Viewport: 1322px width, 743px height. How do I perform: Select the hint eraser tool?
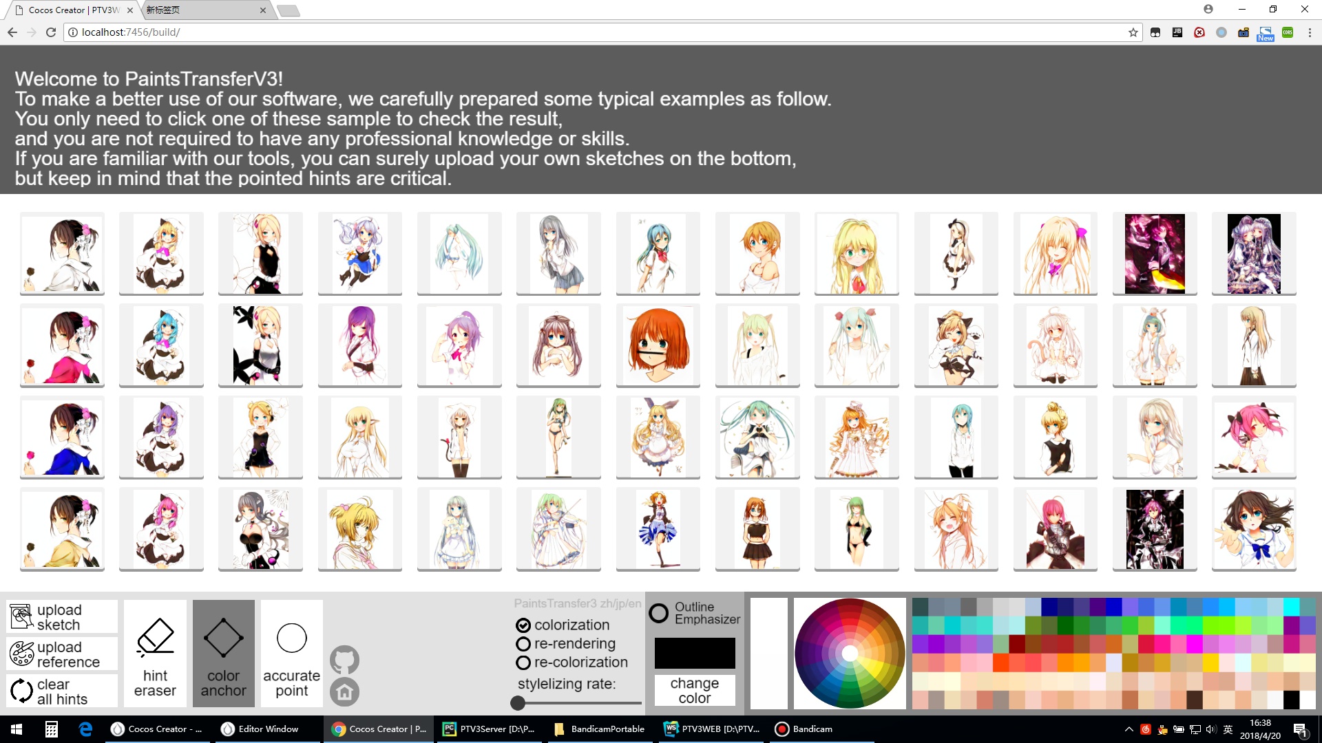[155, 653]
